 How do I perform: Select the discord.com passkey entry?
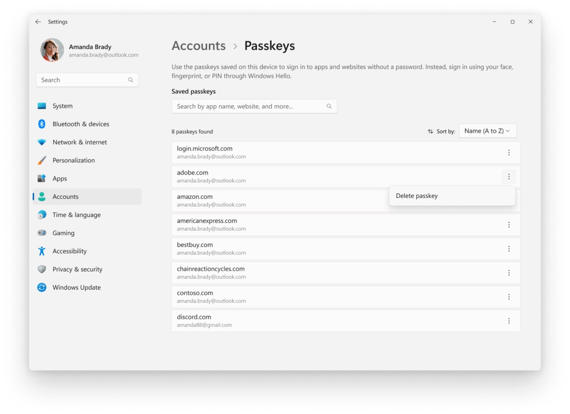click(x=346, y=321)
